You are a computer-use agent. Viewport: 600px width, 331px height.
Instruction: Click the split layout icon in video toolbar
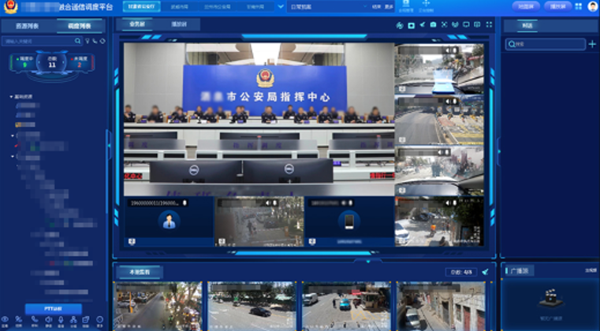click(x=477, y=25)
